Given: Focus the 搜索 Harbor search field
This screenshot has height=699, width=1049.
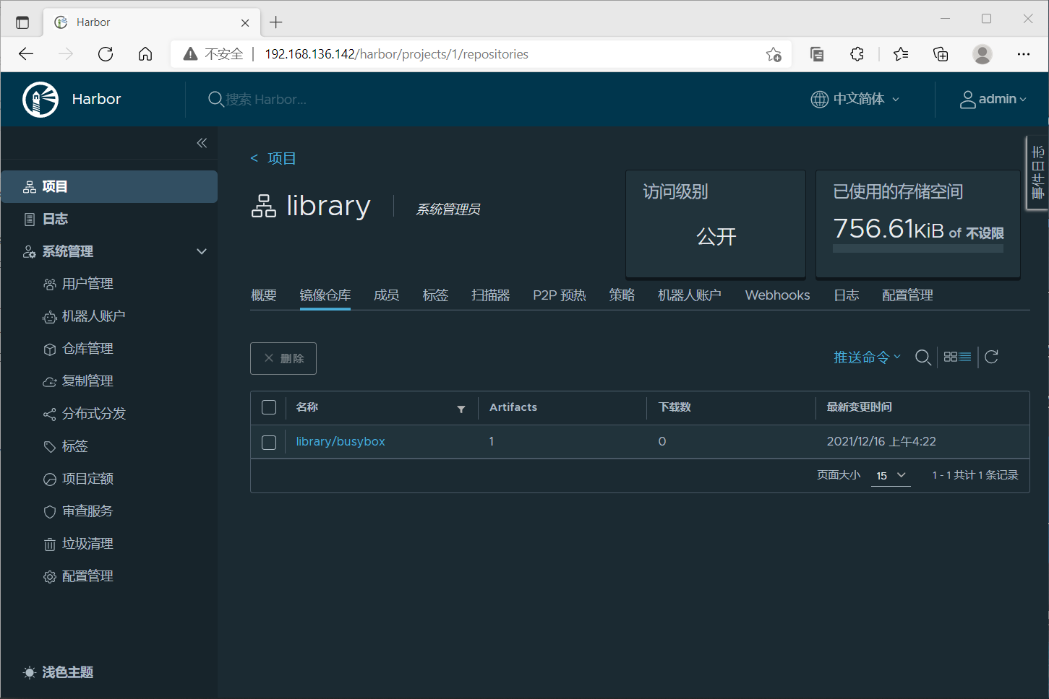Looking at the screenshot, I should point(266,99).
